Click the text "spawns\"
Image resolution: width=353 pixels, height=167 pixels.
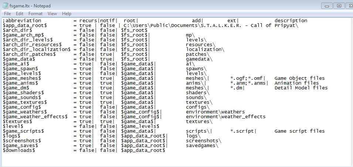(196, 69)
